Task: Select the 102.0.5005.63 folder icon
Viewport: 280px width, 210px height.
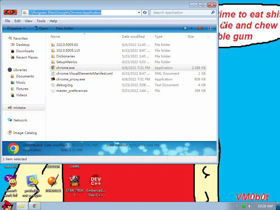Action: pos(53,45)
